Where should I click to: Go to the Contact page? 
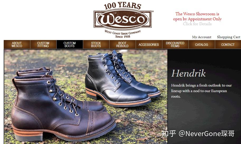pos(228,44)
